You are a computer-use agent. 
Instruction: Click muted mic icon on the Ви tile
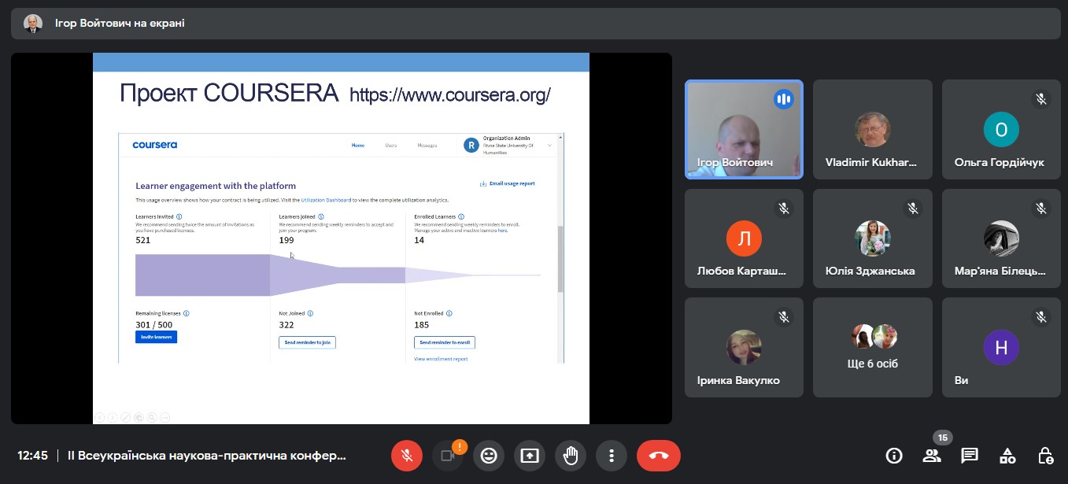point(1040,317)
